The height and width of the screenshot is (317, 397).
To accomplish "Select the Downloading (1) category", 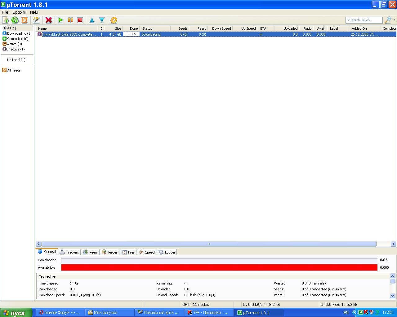I will [x=17, y=33].
